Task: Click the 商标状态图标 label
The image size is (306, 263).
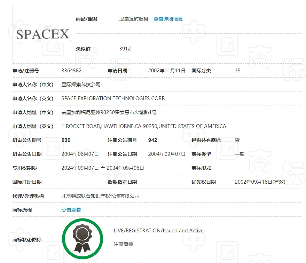Action: pyautogui.click(x=27, y=240)
